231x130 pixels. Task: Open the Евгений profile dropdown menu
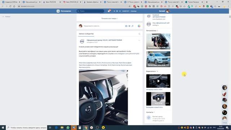point(165,11)
